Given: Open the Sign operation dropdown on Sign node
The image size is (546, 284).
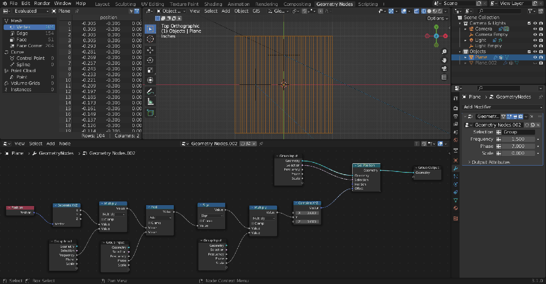Looking at the screenshot, I should (212, 215).
